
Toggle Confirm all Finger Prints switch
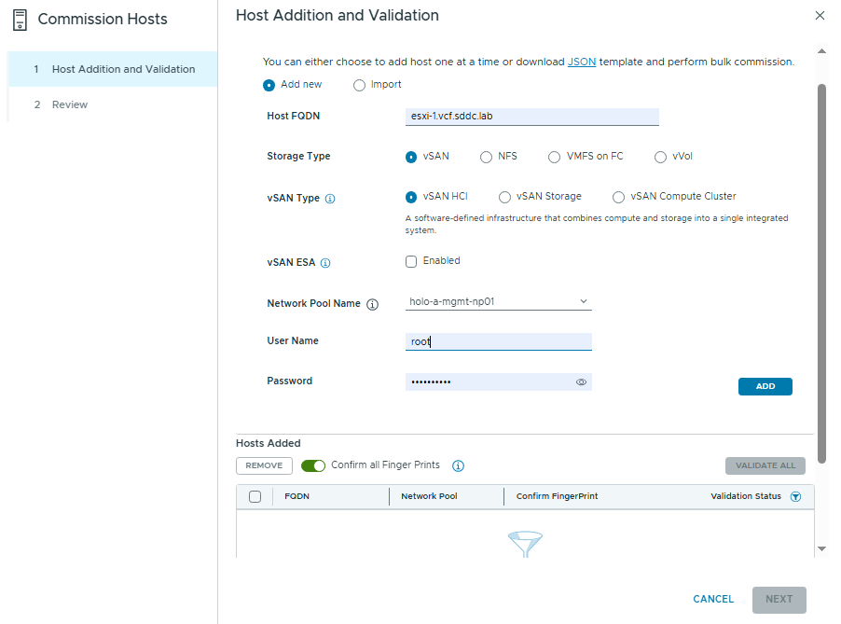[313, 465]
